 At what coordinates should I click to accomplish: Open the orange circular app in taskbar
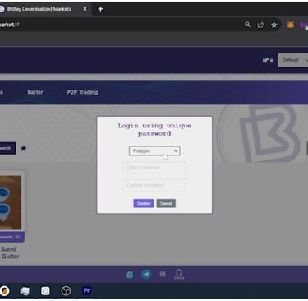[4, 291]
